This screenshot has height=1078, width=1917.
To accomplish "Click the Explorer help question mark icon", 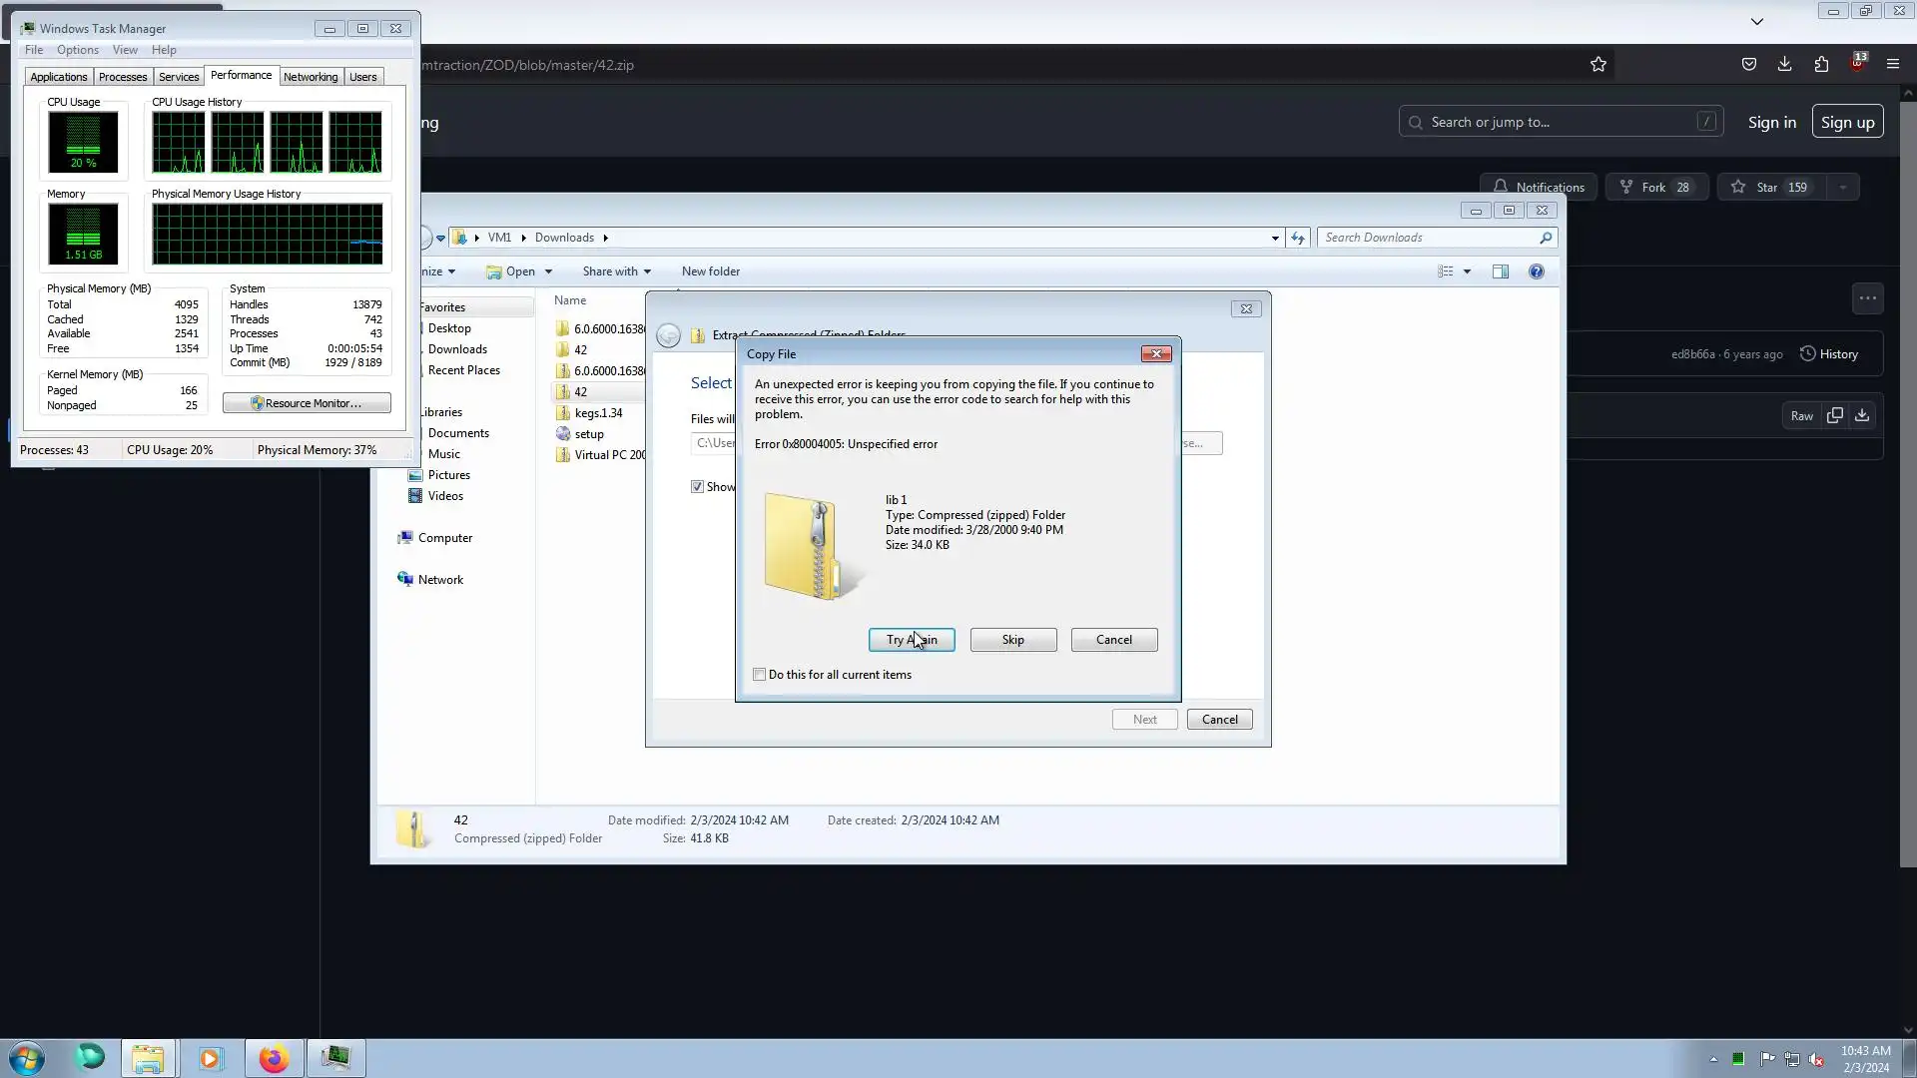I will tap(1536, 271).
